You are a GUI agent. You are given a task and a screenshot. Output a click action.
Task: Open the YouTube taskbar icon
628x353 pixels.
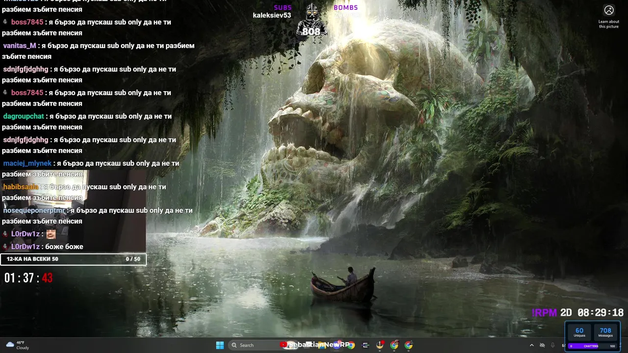click(283, 345)
